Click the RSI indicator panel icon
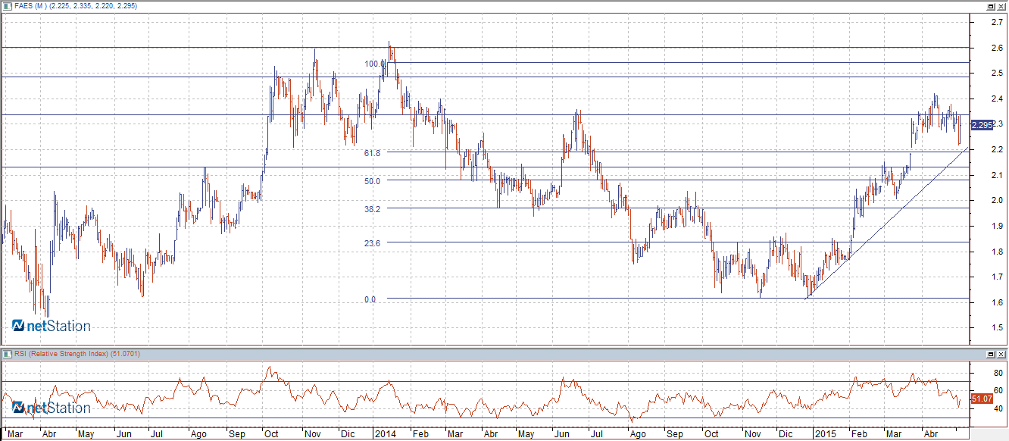Image resolution: width=1009 pixels, height=441 pixels. (x=6, y=354)
